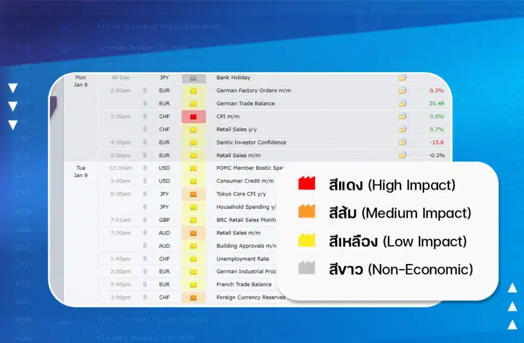Select the Mon Jan 8 date cell
This screenshot has width=524, height=343.
80,81
